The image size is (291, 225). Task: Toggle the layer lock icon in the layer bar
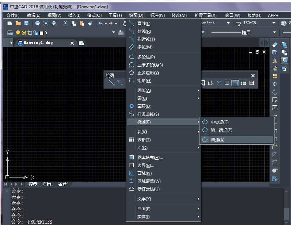pyautogui.click(x=35, y=32)
